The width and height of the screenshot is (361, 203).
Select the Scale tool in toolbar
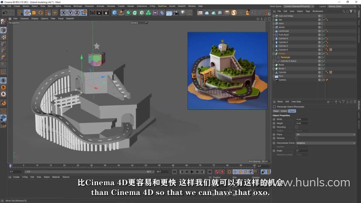[34, 13]
